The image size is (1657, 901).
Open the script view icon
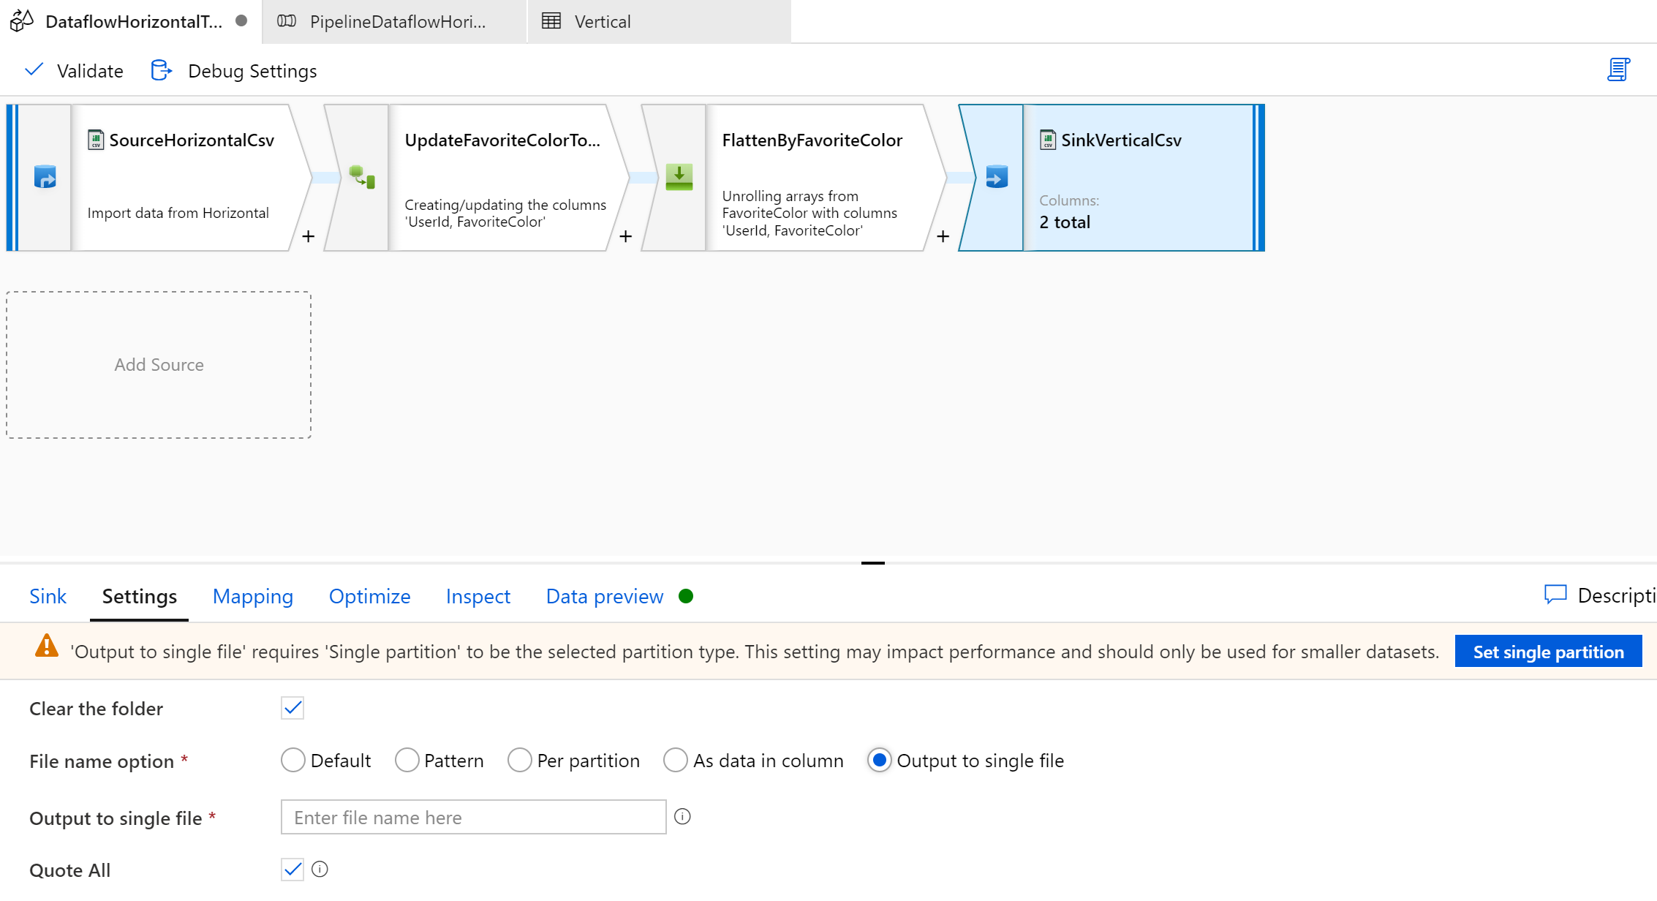pyautogui.click(x=1618, y=70)
